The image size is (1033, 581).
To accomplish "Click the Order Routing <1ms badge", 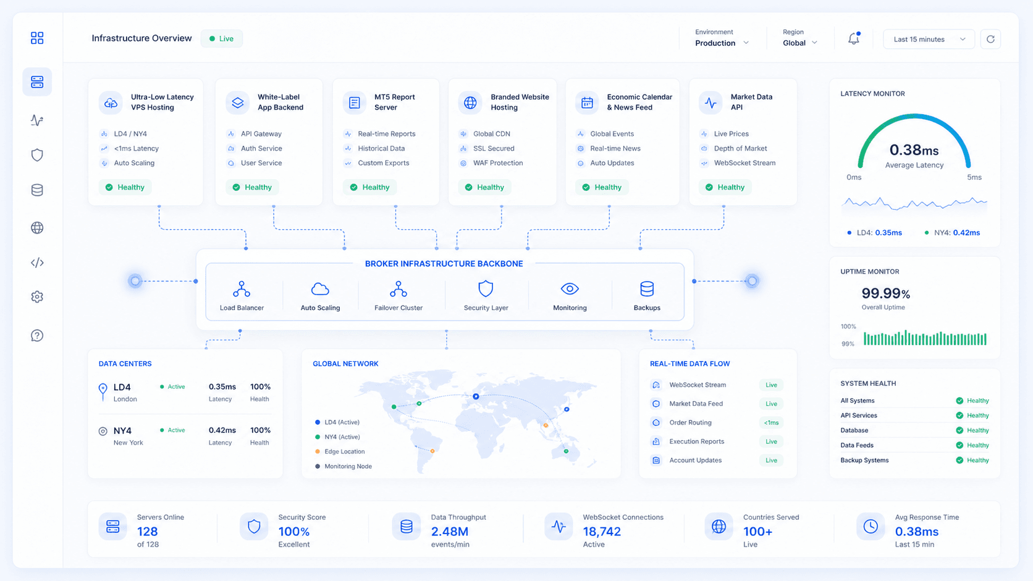I will (771, 423).
